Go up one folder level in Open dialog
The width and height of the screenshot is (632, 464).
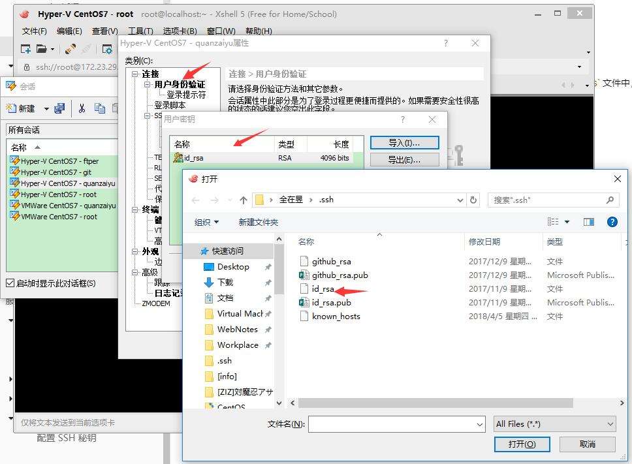[x=243, y=200]
